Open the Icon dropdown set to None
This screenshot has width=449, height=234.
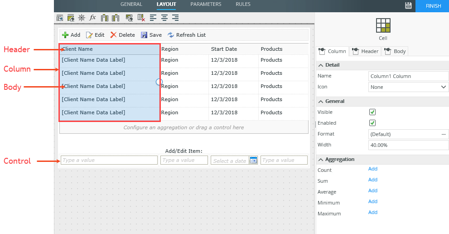coord(408,87)
